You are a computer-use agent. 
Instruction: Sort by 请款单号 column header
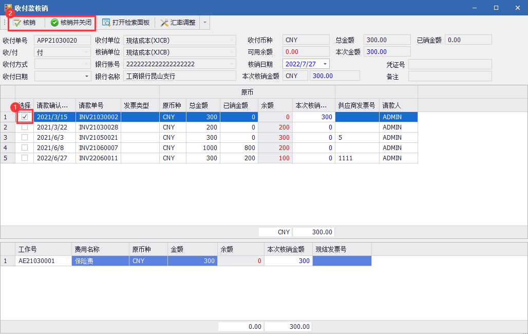[x=98, y=105]
